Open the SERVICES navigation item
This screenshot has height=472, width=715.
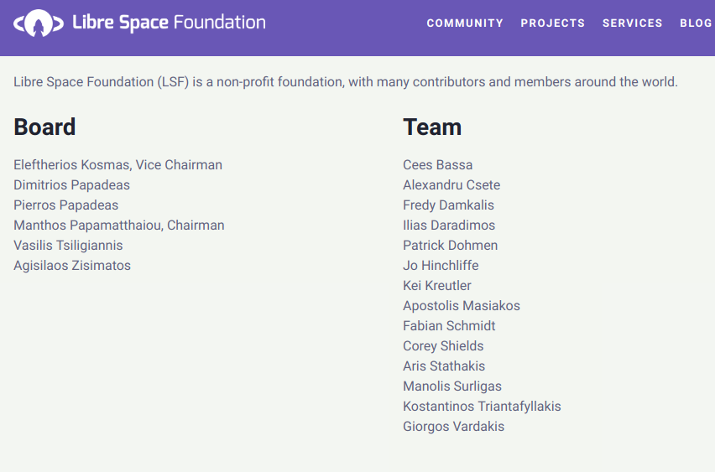click(632, 23)
